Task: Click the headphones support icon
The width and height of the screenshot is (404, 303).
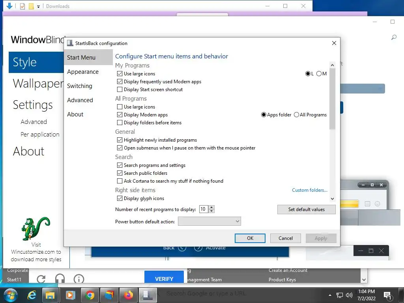Action: [x=60, y=279]
